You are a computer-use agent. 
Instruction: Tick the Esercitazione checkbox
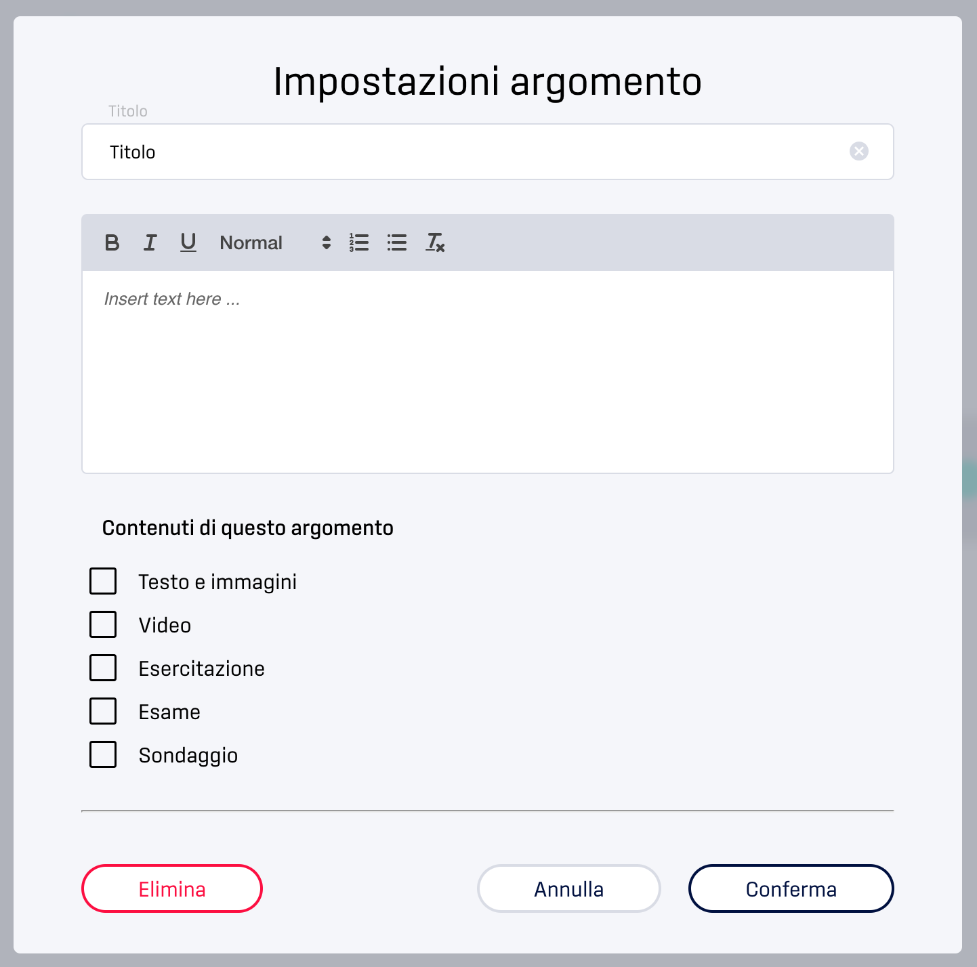click(x=103, y=668)
